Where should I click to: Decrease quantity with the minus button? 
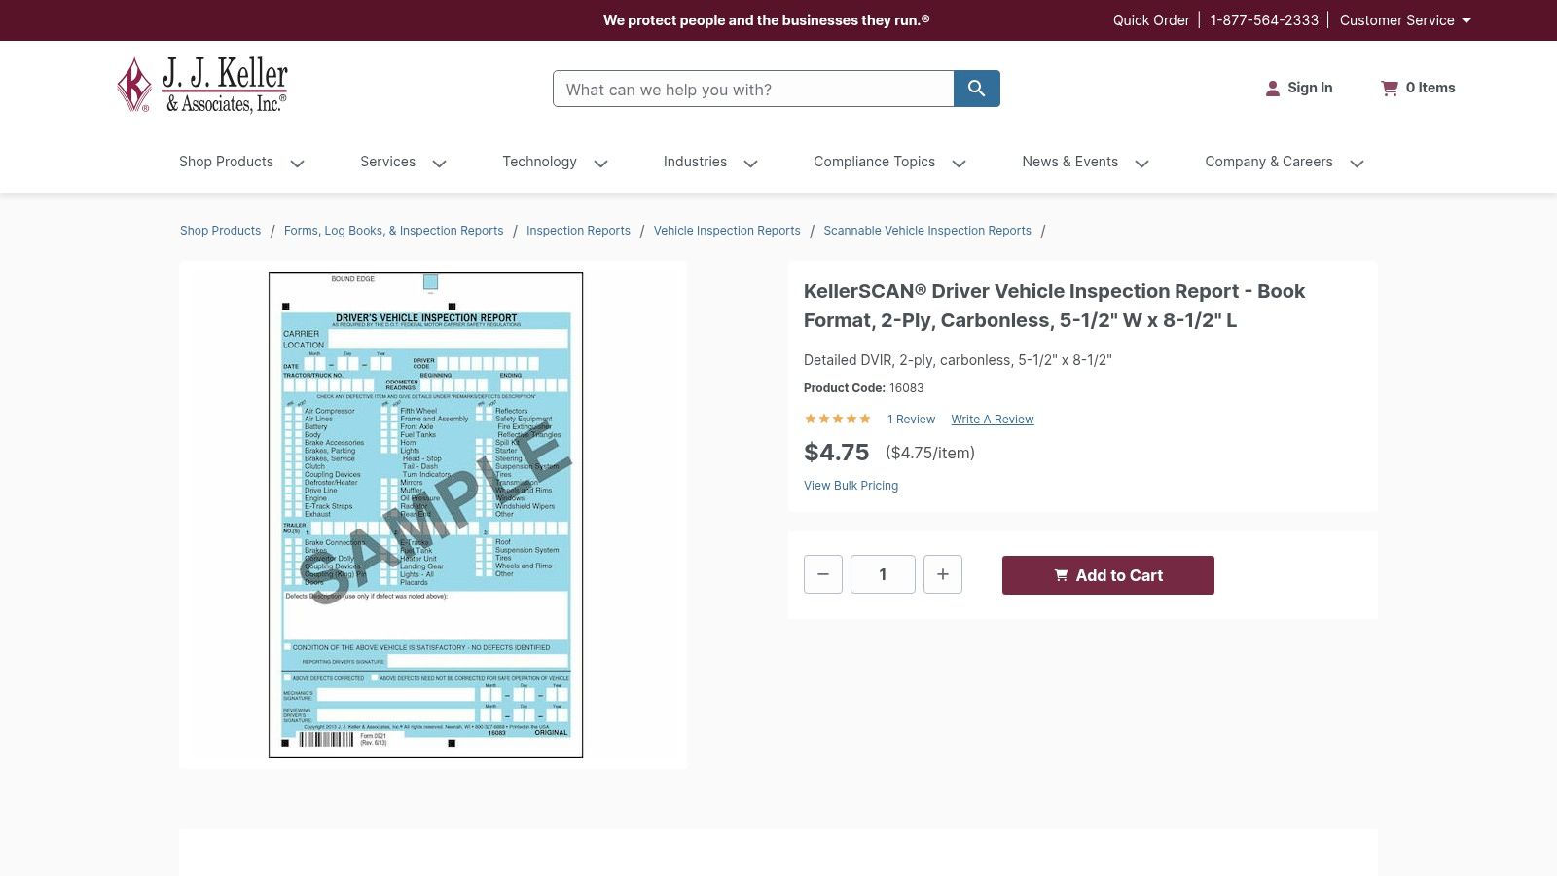tap(823, 574)
